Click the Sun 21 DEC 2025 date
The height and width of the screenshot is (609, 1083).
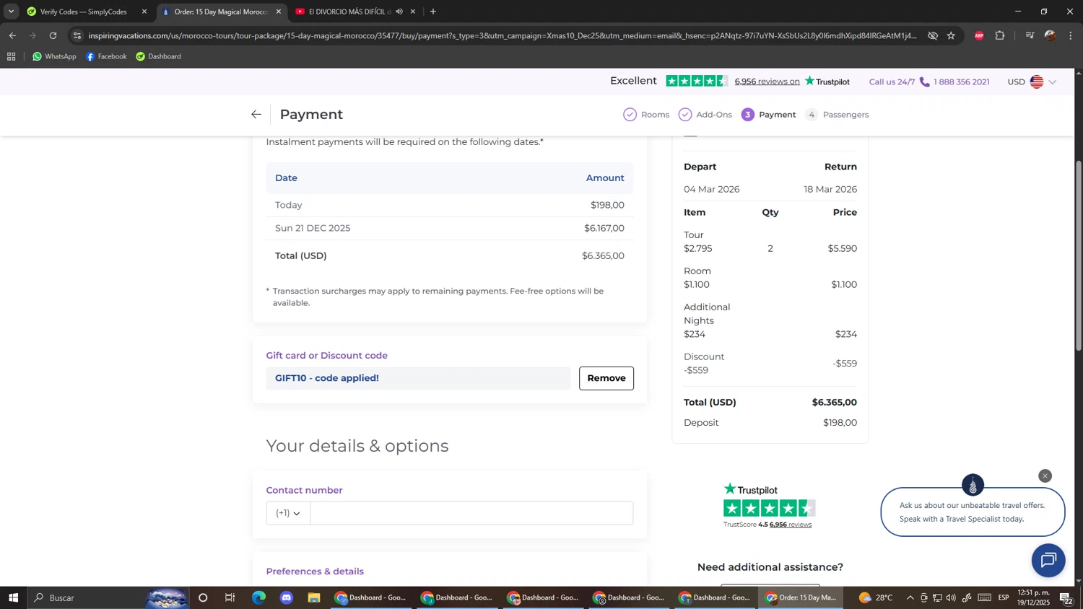313,228
